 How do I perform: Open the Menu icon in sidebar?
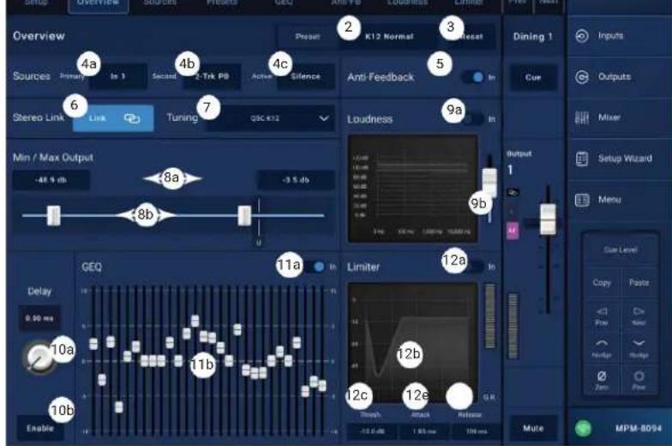pyautogui.click(x=581, y=200)
